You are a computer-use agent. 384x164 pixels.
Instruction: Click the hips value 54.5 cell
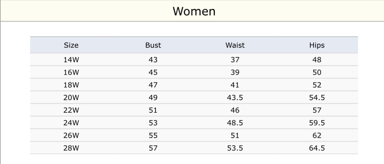click(x=317, y=98)
